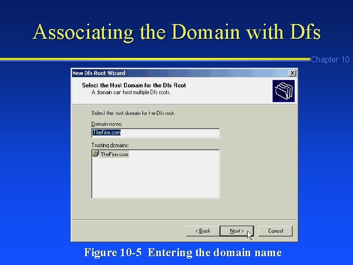Screen dimensions: 353x265
Task: Click 'Select the host domain for the Dfs root.' instruction
Action: click(133, 113)
